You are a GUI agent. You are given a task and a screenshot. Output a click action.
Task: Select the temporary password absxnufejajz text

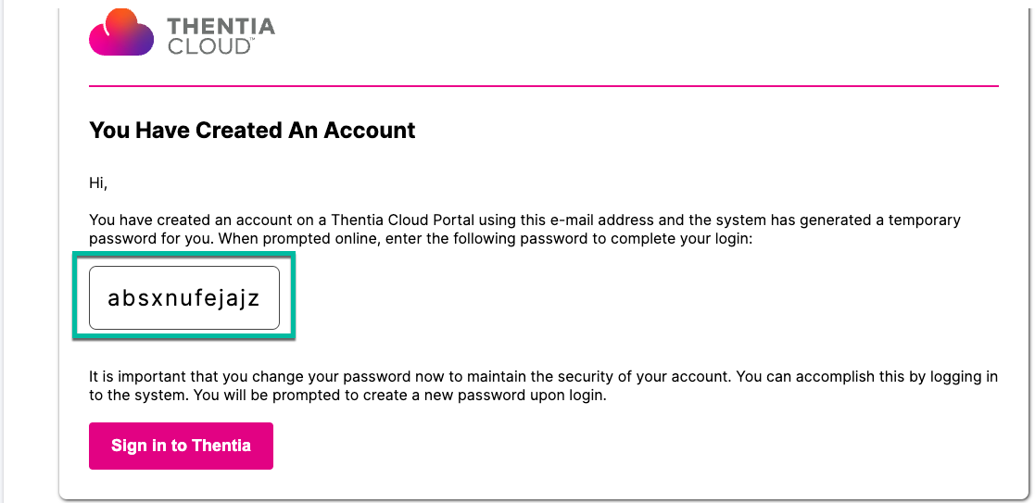coord(184,298)
